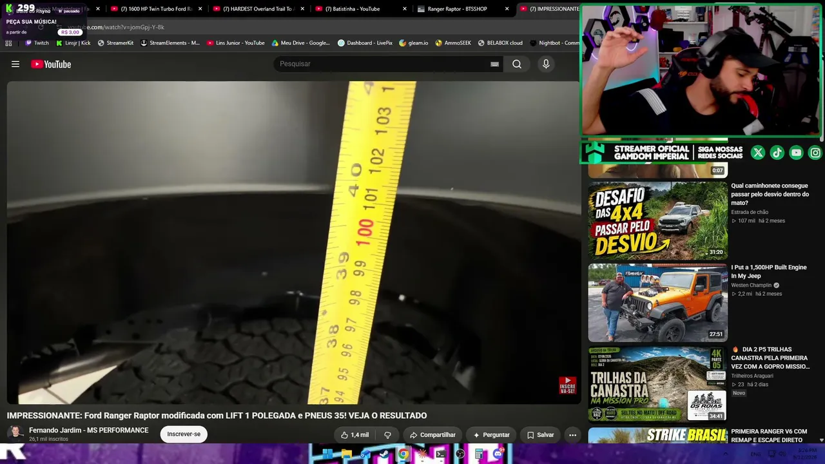Open the Nightbot bookmark
Viewport: 825px width, 464px height.
(554, 43)
